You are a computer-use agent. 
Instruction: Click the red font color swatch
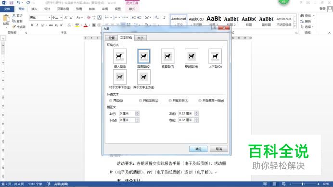coord(86,25)
